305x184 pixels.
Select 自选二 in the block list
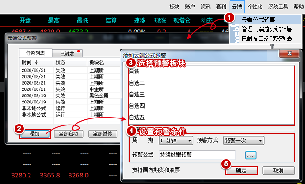tap(211, 83)
